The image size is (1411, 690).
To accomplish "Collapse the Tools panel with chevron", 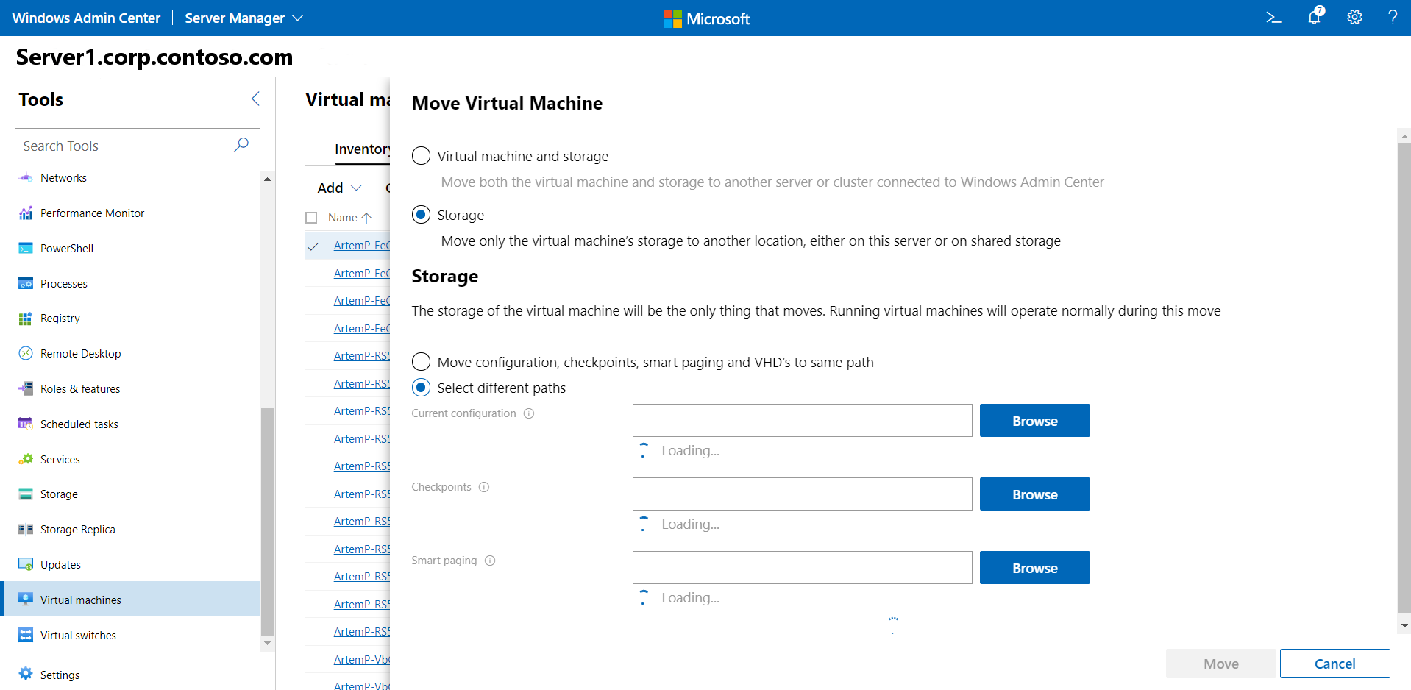I will click(x=255, y=99).
